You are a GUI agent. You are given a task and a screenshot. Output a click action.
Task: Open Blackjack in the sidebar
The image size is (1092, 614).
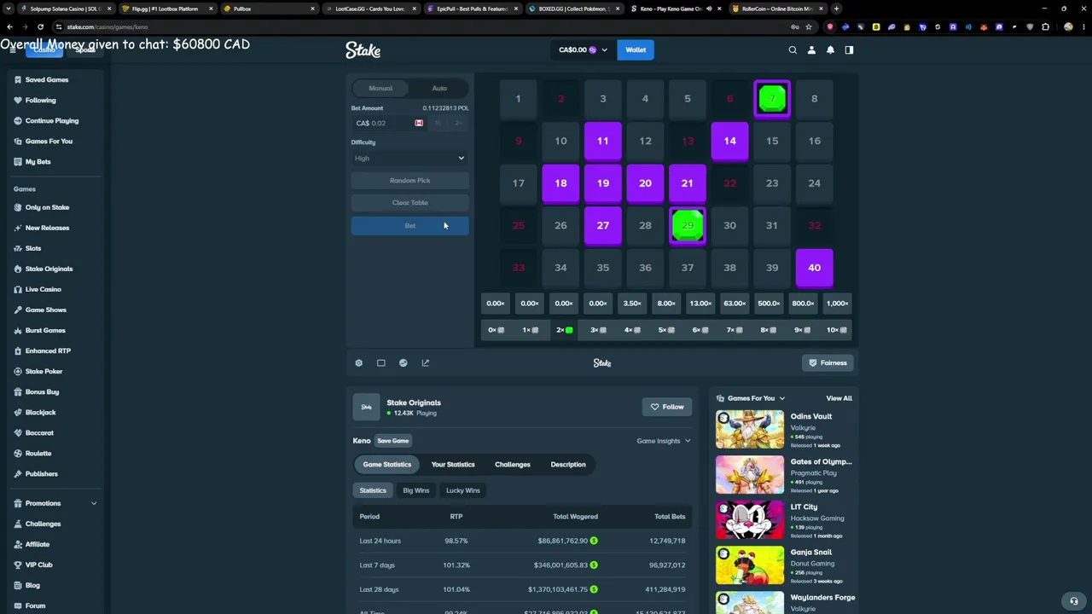coord(40,412)
